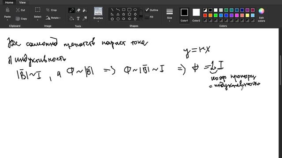Image resolution: width=282 pixels, height=158 pixels.
Task: Choose the Diamond shape
Action: (x=135, y=14)
